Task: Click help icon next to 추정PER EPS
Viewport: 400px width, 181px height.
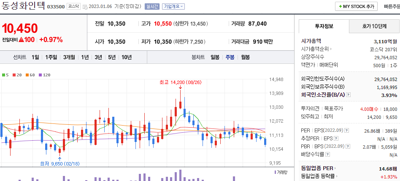Action: (336, 139)
